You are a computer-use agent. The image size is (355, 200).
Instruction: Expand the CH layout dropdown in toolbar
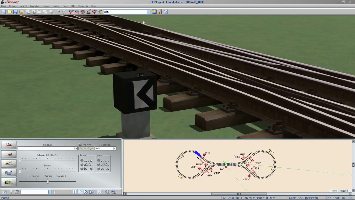coord(148,12)
